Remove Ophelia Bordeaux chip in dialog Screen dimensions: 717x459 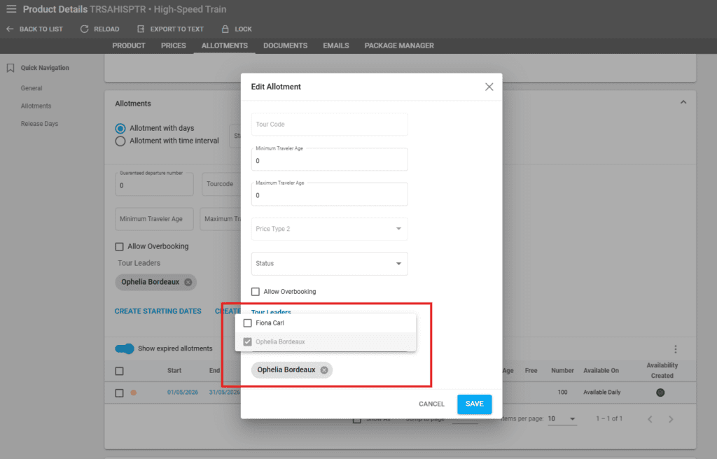[324, 370]
